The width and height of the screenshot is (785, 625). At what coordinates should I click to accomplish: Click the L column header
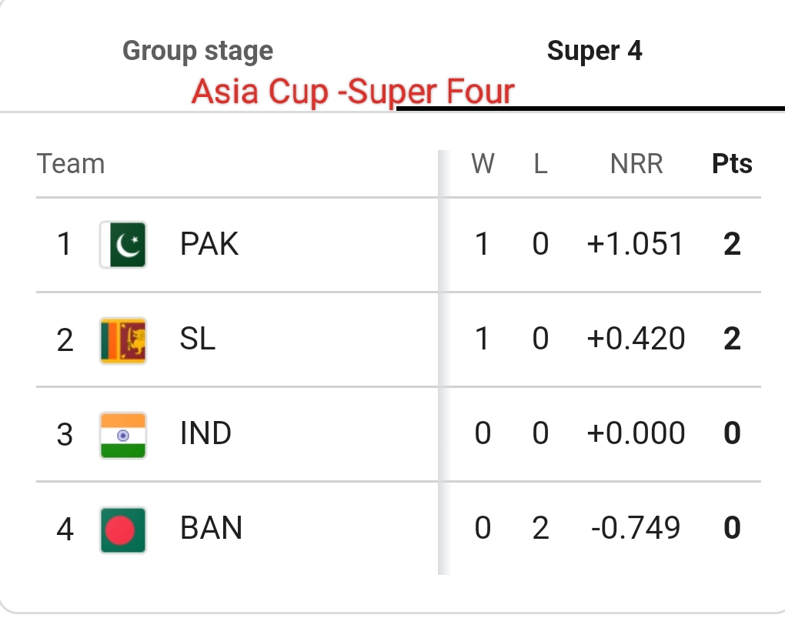click(541, 164)
